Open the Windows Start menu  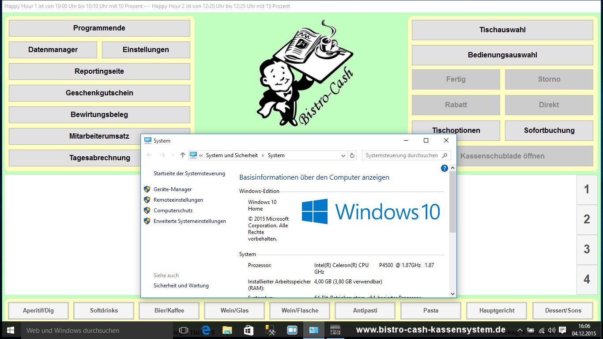click(x=10, y=330)
